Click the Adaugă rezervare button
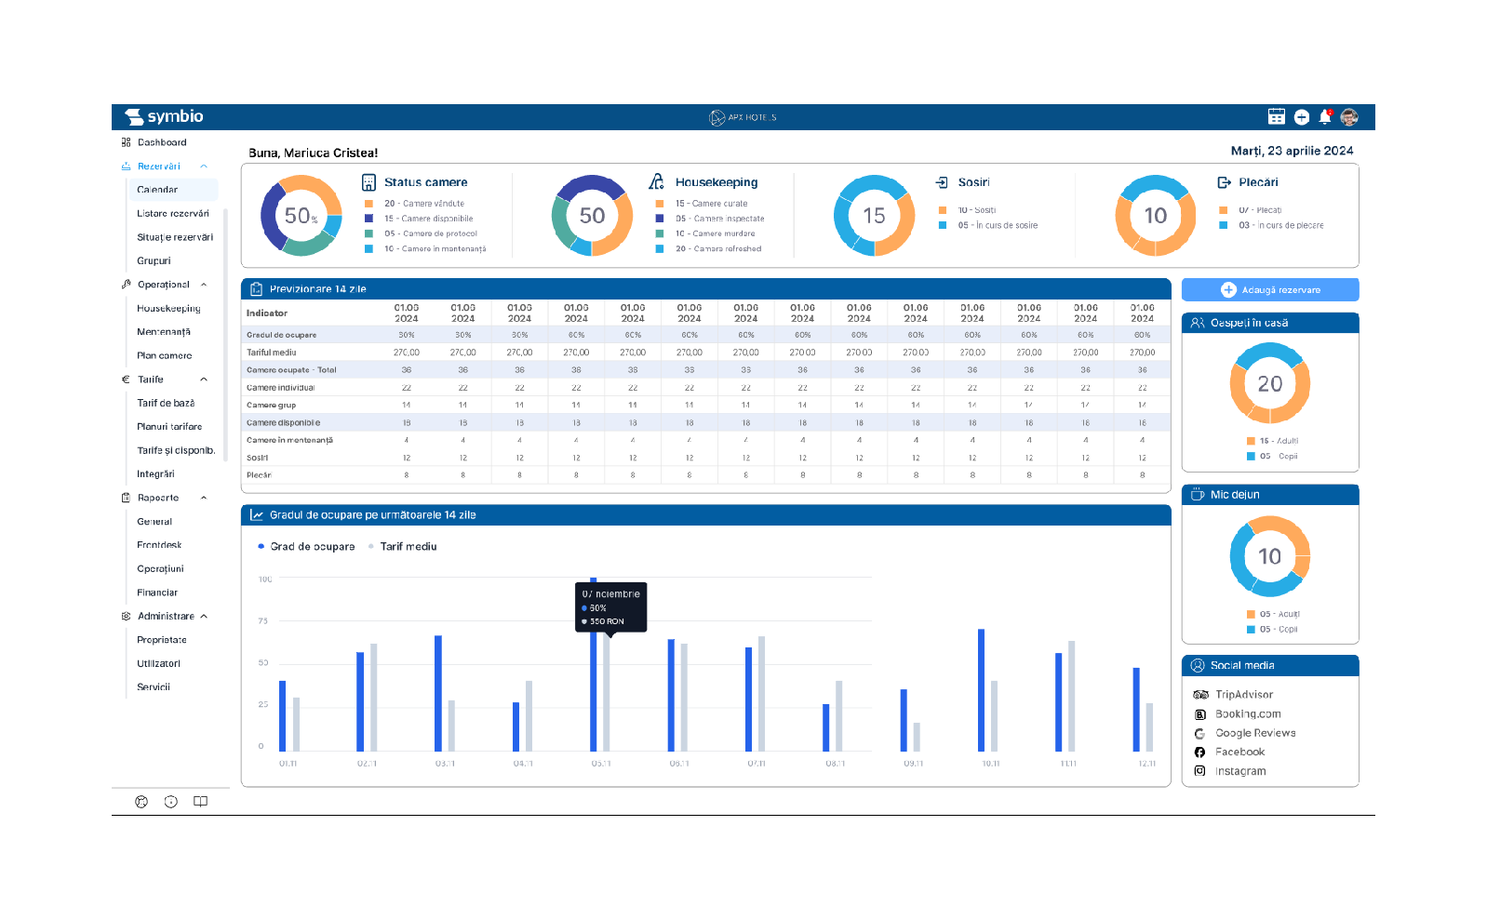The image size is (1487, 919). tap(1270, 290)
